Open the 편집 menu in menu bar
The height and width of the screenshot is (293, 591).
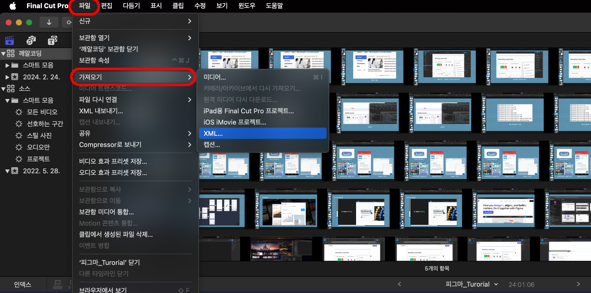[106, 6]
